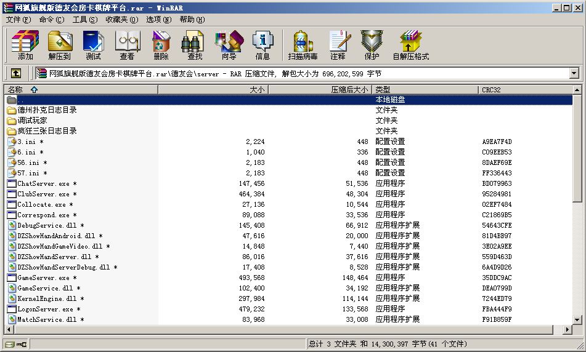Sort by 压缩后大小 column header
Image resolution: width=586 pixels, height=352 pixels.
pyautogui.click(x=320, y=90)
